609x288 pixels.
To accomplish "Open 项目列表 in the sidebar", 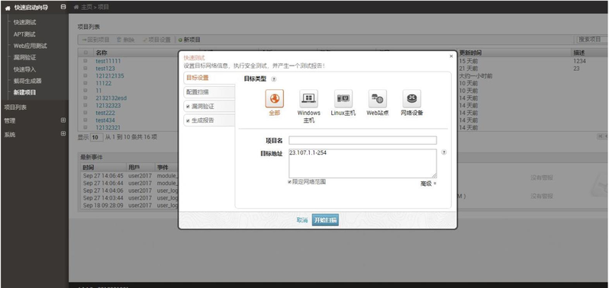I will click(x=15, y=107).
